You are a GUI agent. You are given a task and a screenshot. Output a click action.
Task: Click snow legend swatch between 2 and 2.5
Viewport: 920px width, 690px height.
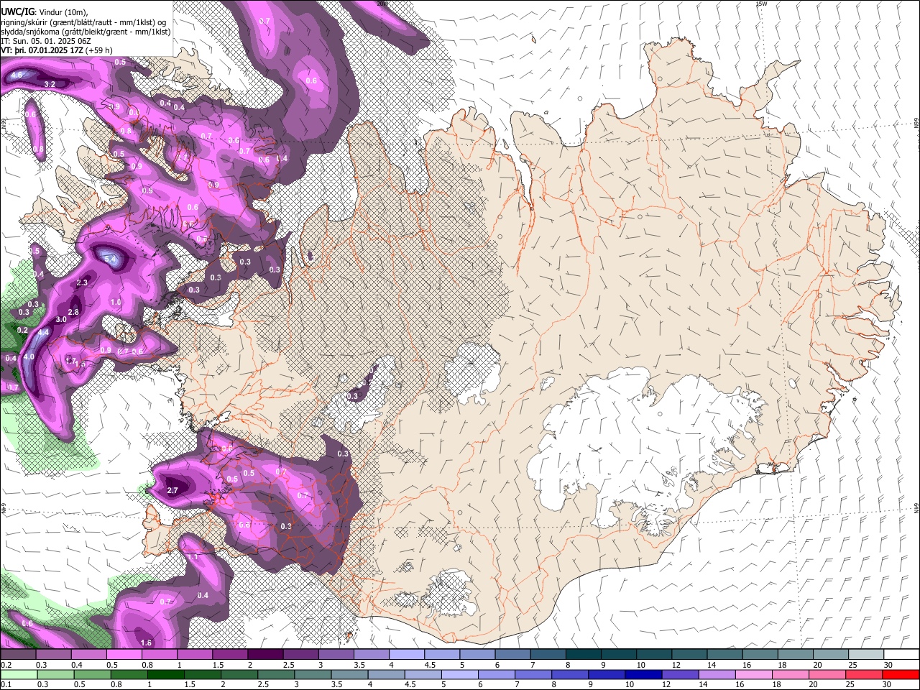(265, 655)
